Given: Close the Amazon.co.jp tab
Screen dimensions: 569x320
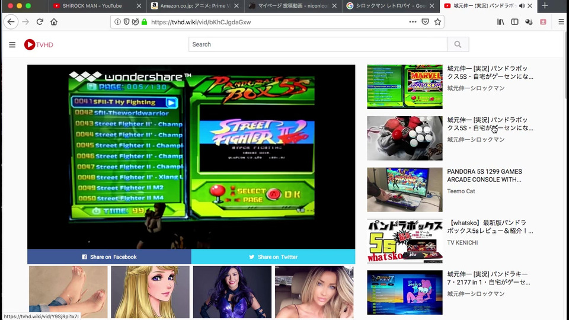Looking at the screenshot, I should click(x=236, y=6).
